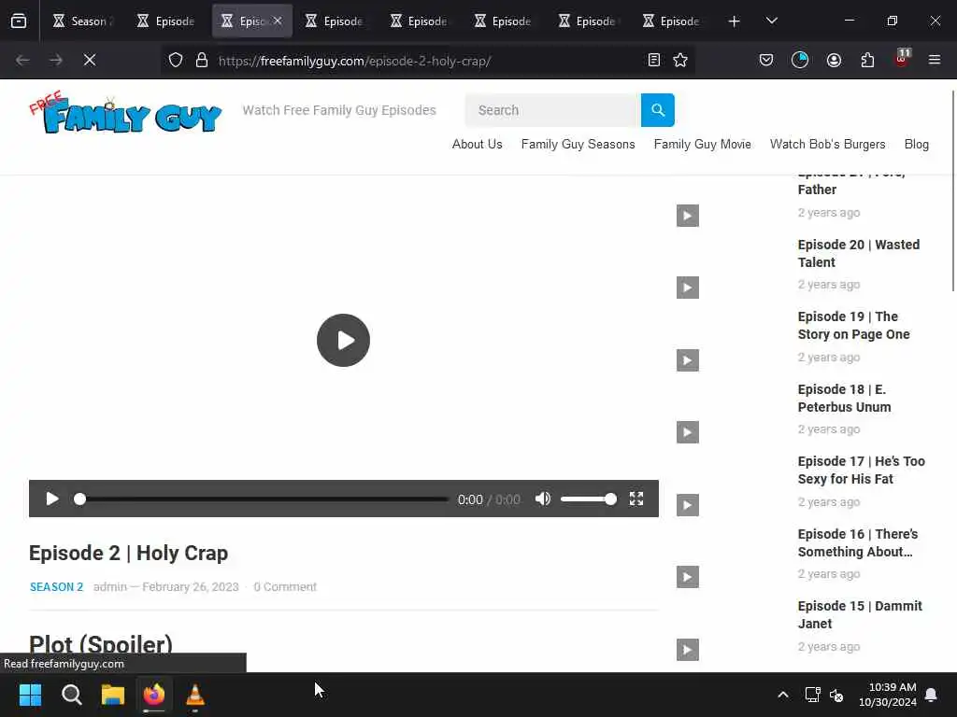The image size is (957, 717).
Task: Click the blue circular extension icon in toolbar
Action: [800, 60]
